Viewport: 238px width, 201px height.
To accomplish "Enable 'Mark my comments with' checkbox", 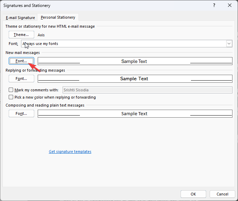I will coord(11,90).
